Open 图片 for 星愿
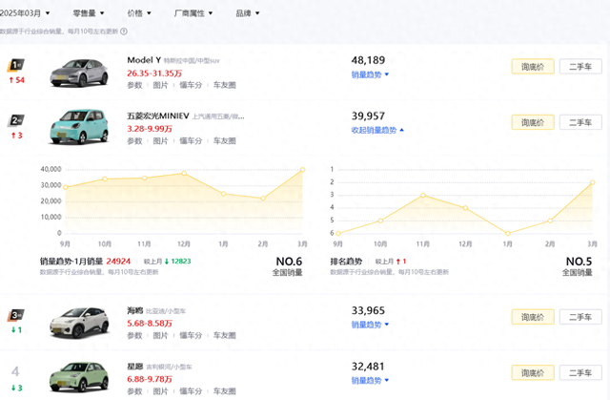 [x=160, y=391]
